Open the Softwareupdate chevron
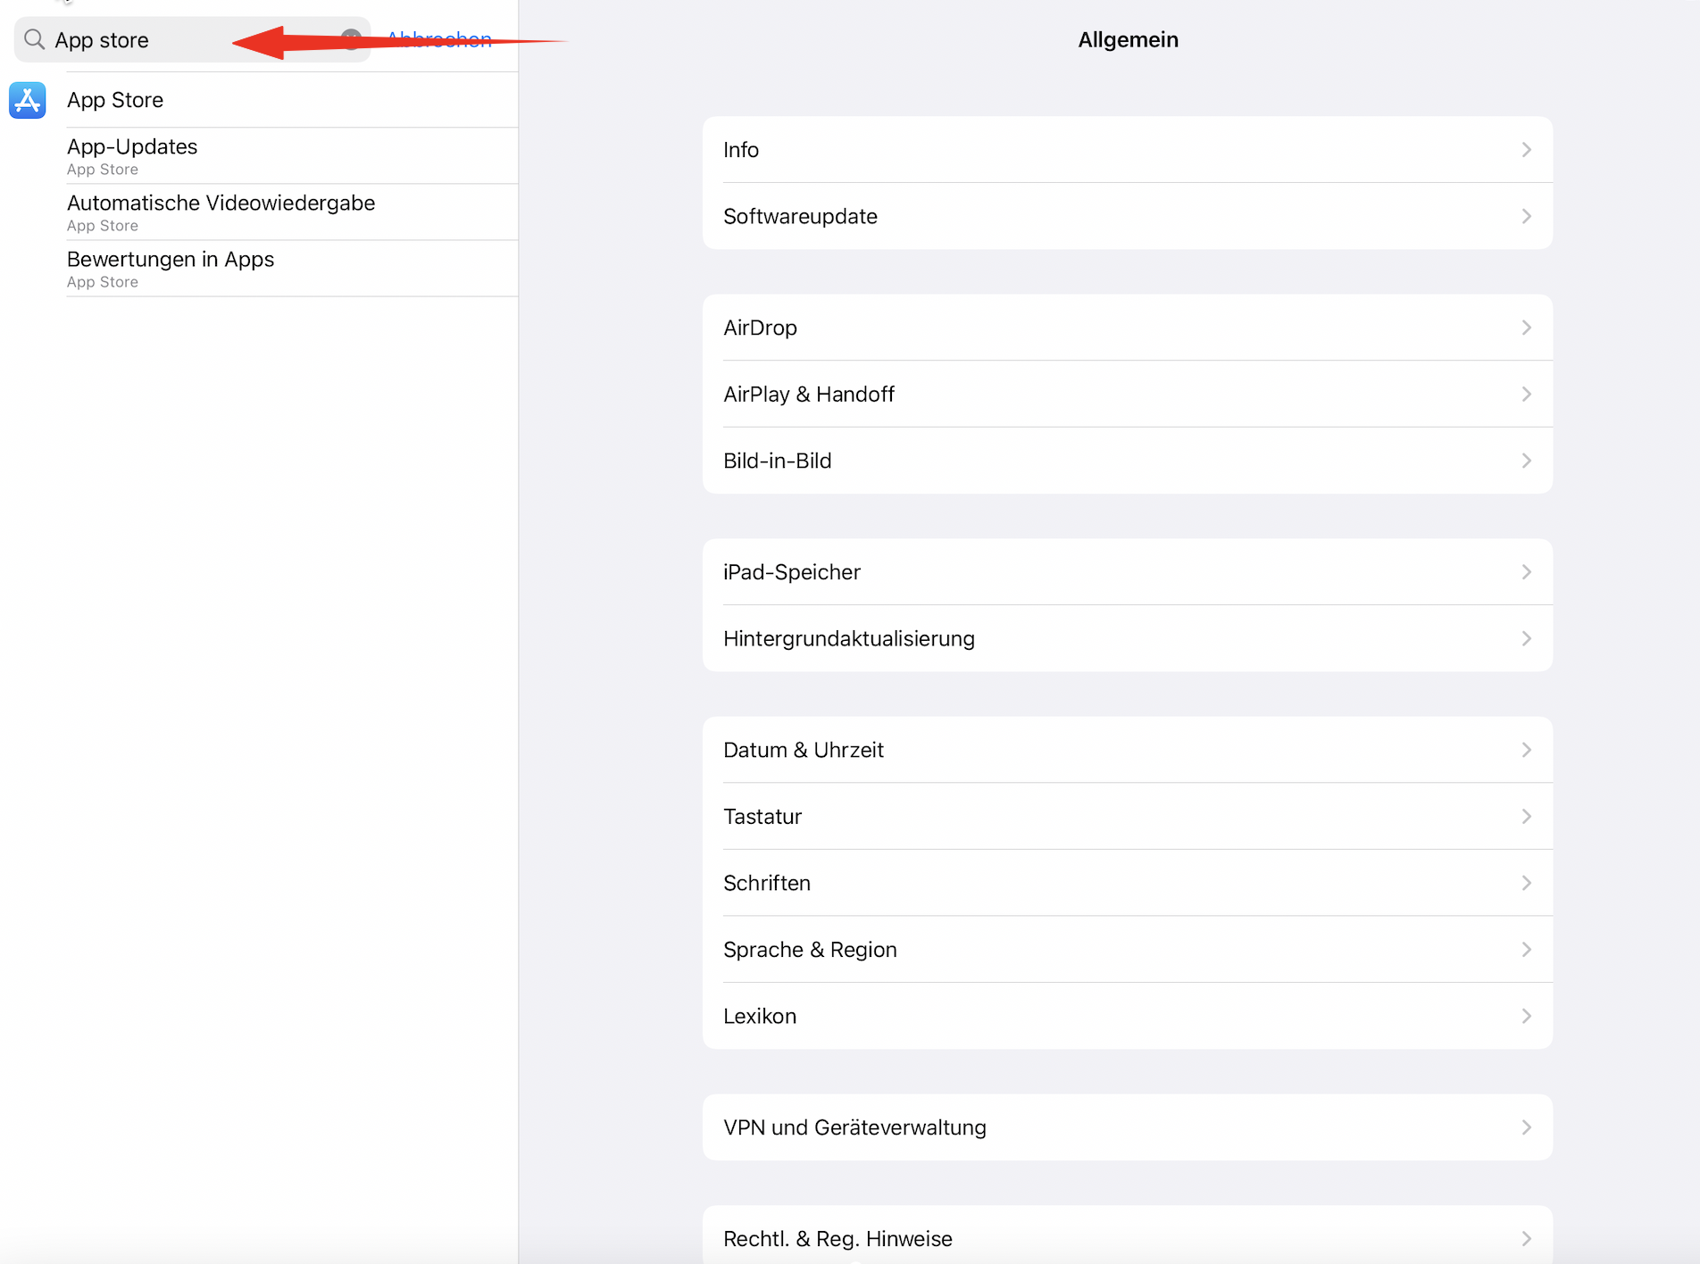The width and height of the screenshot is (1700, 1264). pyautogui.click(x=1526, y=216)
